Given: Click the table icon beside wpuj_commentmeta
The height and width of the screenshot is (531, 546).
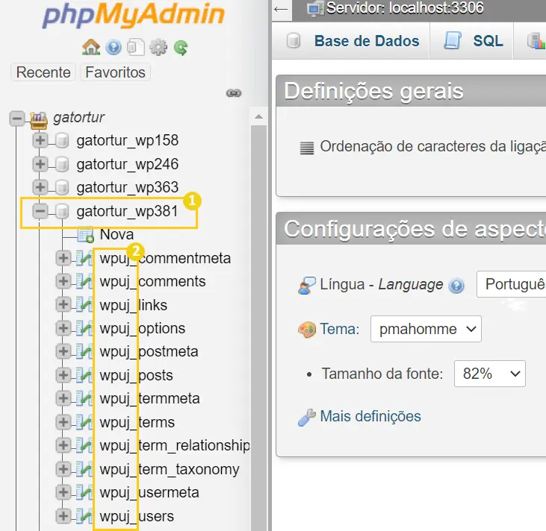Looking at the screenshot, I should point(84,258).
